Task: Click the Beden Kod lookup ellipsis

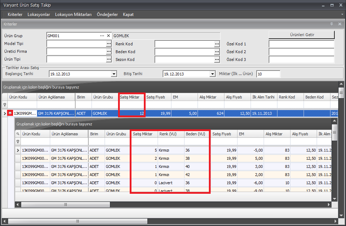Action: click(217, 52)
